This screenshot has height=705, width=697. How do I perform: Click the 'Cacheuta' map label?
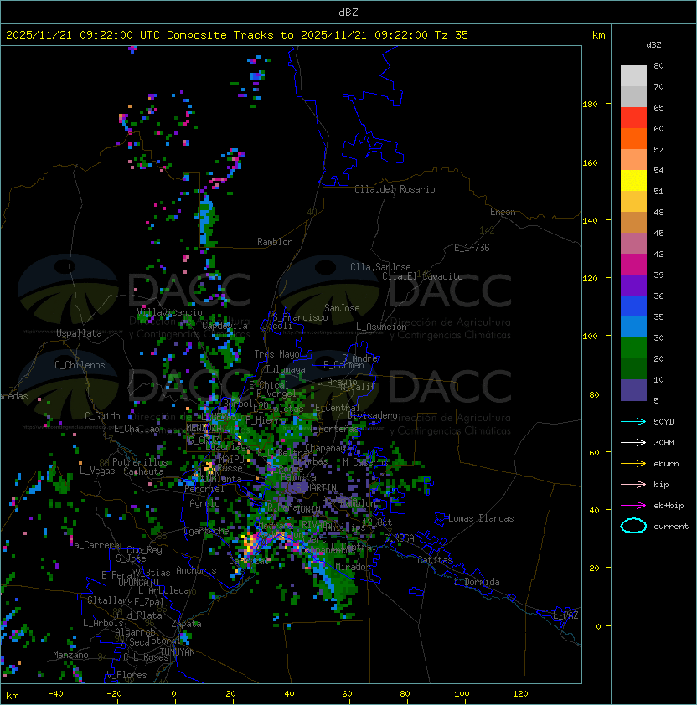pos(143,471)
